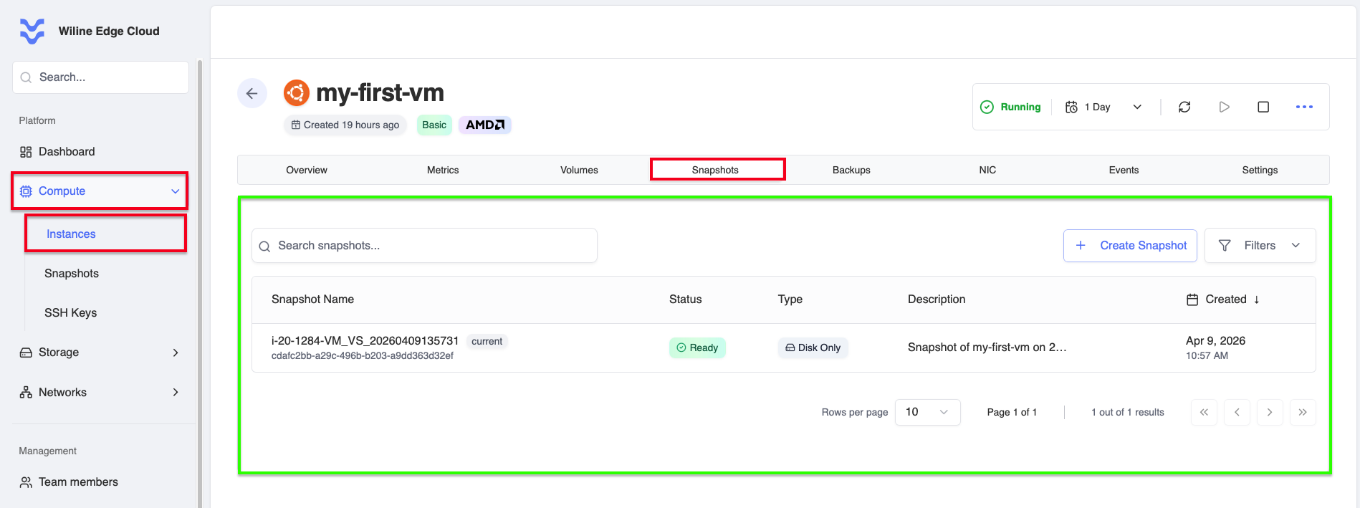Click the start (play) instance icon
The image size is (1360, 508).
(x=1224, y=107)
